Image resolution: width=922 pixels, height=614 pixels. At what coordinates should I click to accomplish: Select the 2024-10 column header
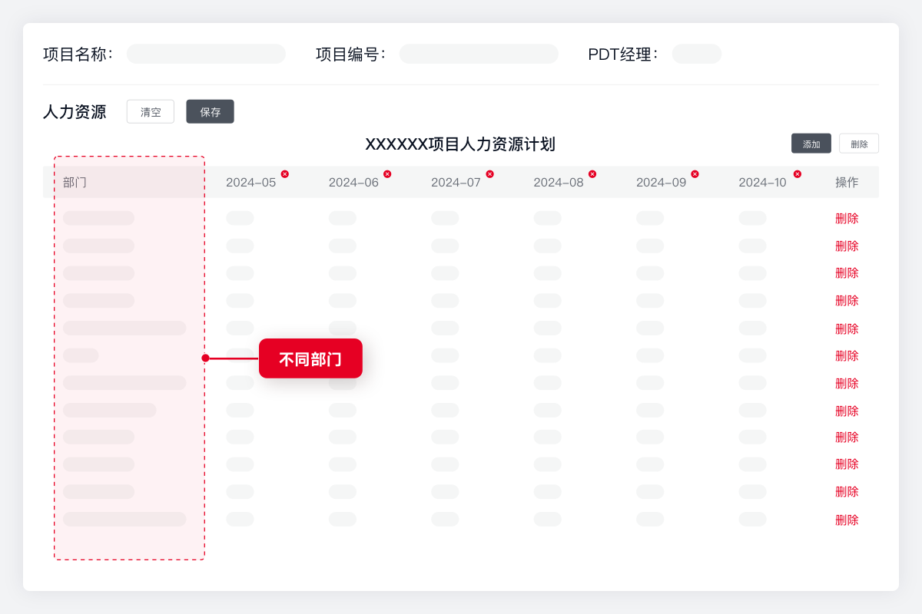click(x=763, y=183)
